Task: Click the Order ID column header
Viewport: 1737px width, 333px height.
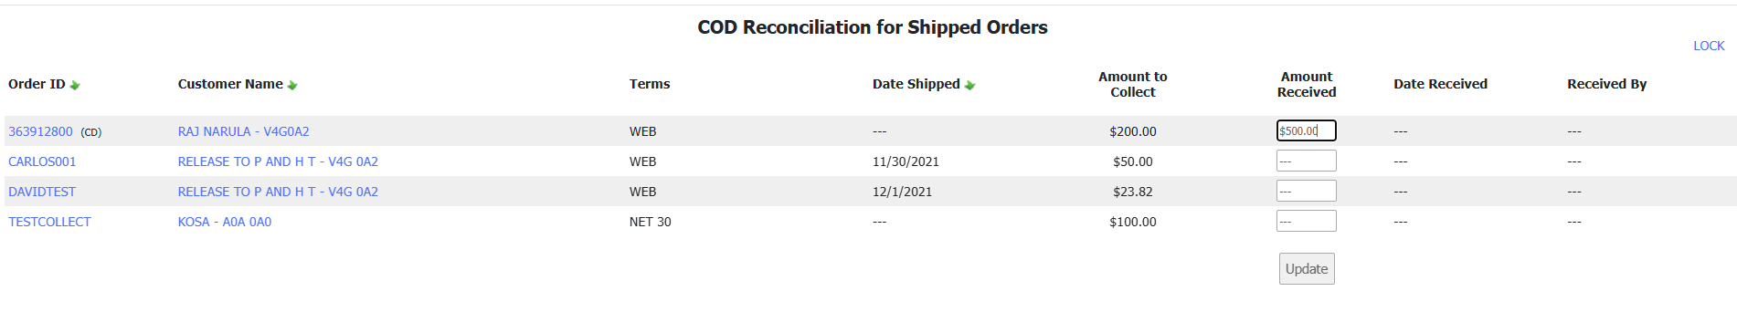Action: tap(37, 84)
